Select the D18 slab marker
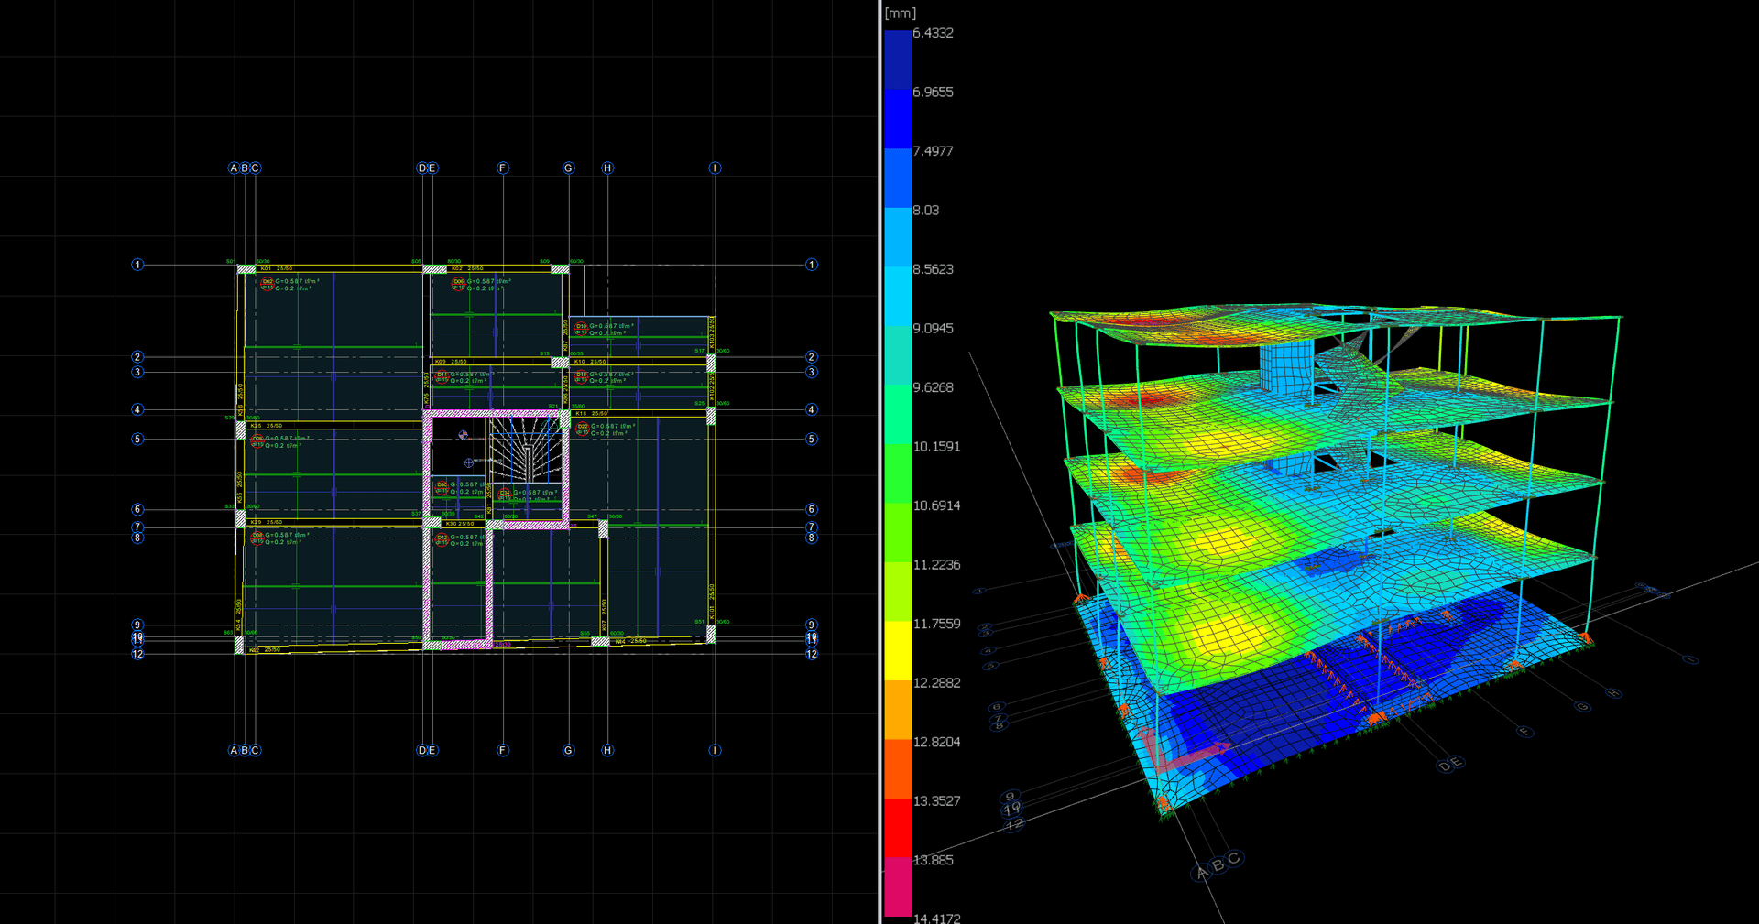 click(581, 376)
